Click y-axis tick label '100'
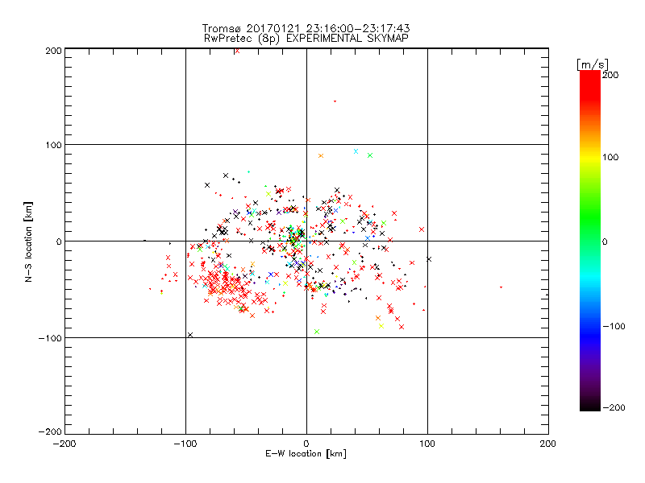645x483 pixels. click(53, 145)
